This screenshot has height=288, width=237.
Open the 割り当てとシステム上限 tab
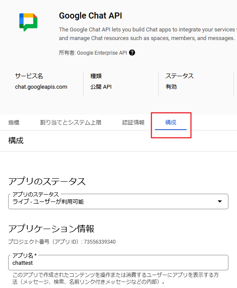[71, 122]
